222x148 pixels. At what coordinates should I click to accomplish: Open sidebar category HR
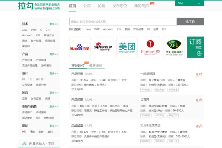24,132
